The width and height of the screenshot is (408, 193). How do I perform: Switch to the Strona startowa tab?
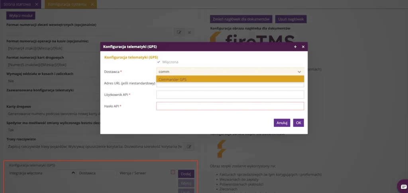[x=17, y=4]
